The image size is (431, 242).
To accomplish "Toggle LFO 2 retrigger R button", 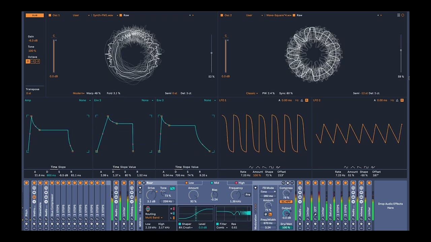I will tap(402, 100).
